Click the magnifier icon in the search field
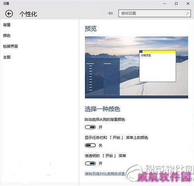Image resolution: width=194 pixels, height=186 pixels. [187, 13]
